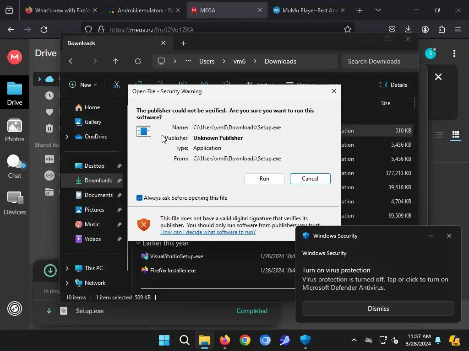Expand the OneDrive tree node
469x351 pixels.
tap(67, 137)
